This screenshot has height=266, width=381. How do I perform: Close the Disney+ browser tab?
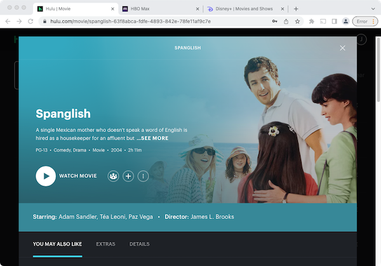pyautogui.click(x=283, y=9)
